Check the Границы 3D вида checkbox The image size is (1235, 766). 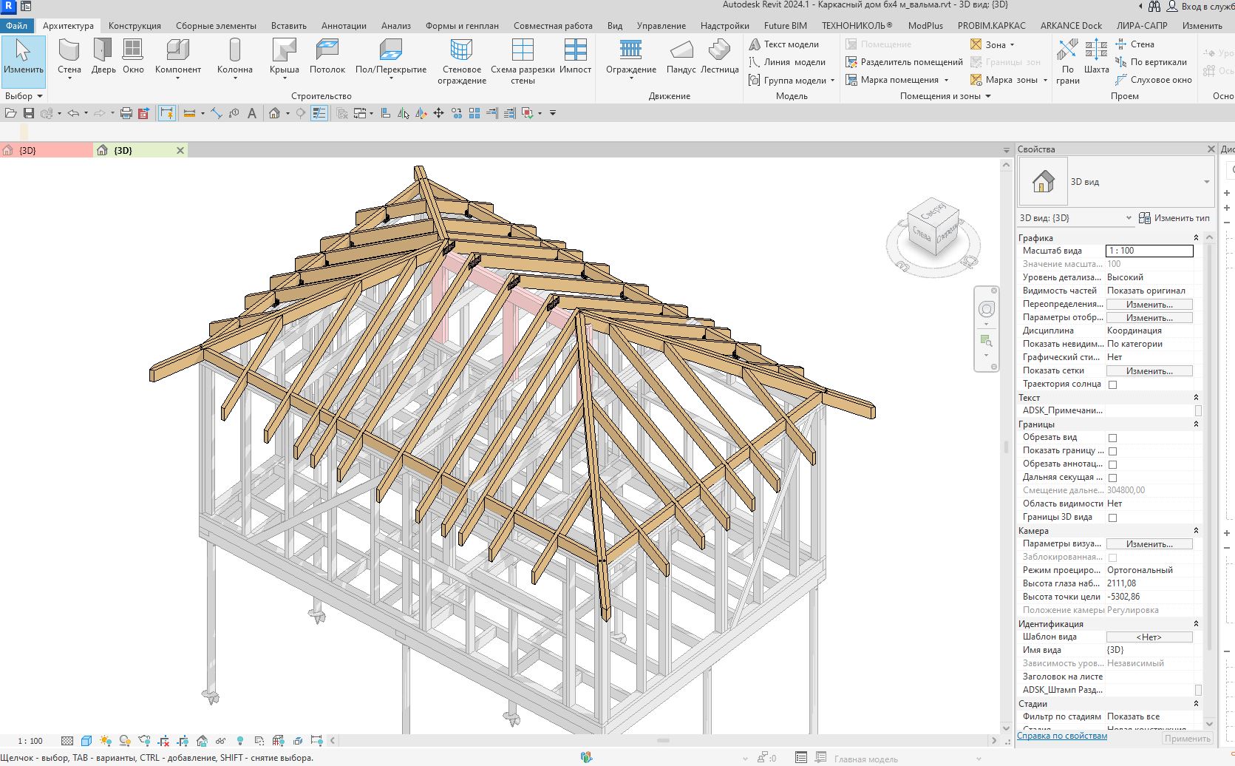pyautogui.click(x=1112, y=517)
